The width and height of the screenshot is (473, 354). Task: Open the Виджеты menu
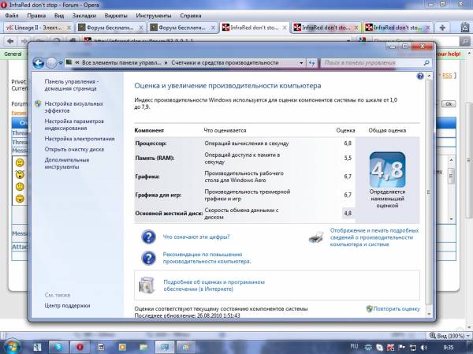coord(116,16)
